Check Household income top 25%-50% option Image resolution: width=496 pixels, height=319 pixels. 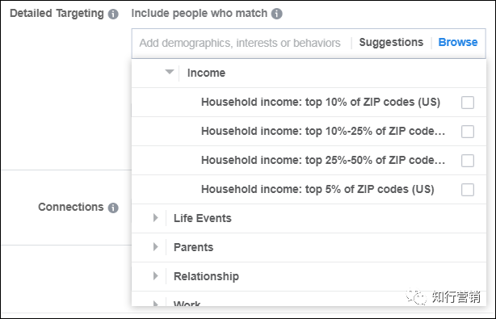[x=468, y=161]
